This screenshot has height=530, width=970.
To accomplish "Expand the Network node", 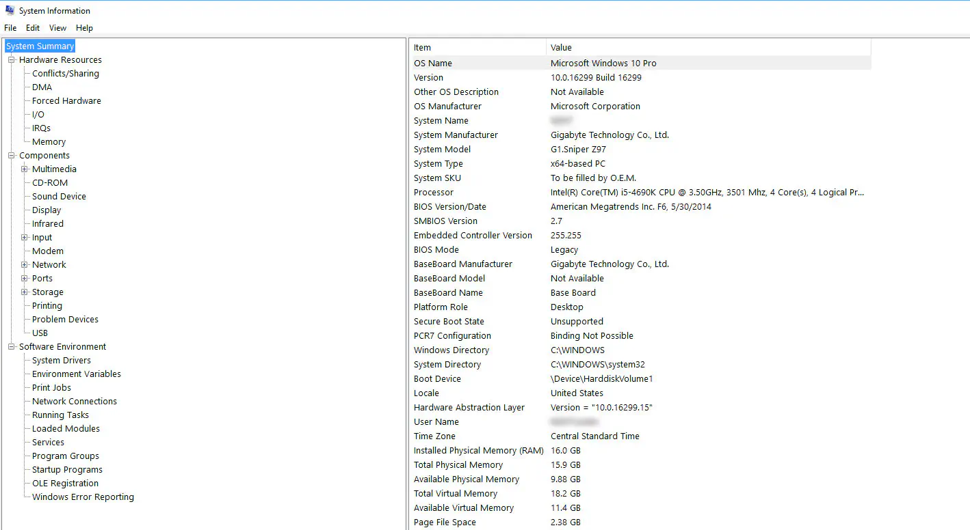I will 25,264.
